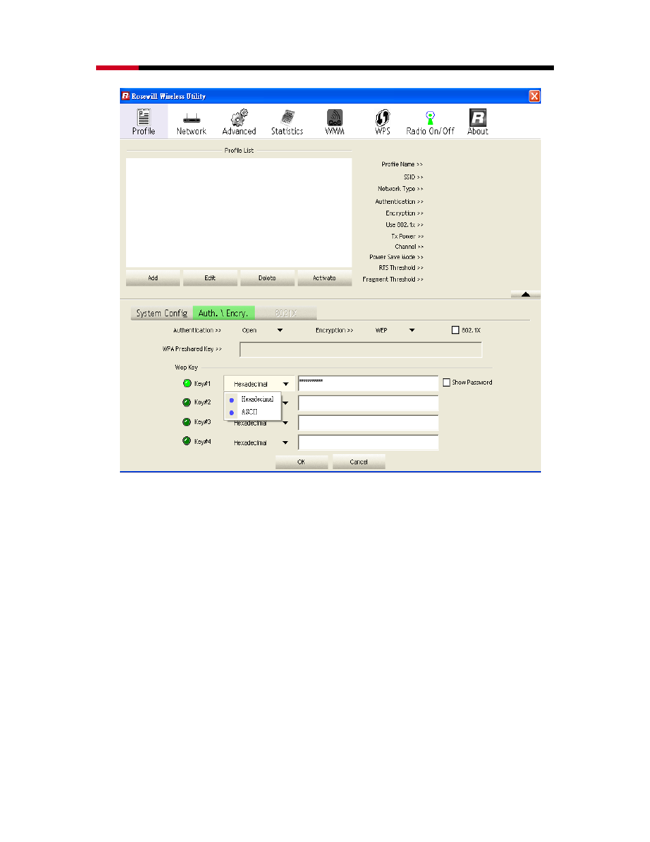Switch to the 8021X tab
The height and width of the screenshot is (842, 650).
pyautogui.click(x=285, y=313)
